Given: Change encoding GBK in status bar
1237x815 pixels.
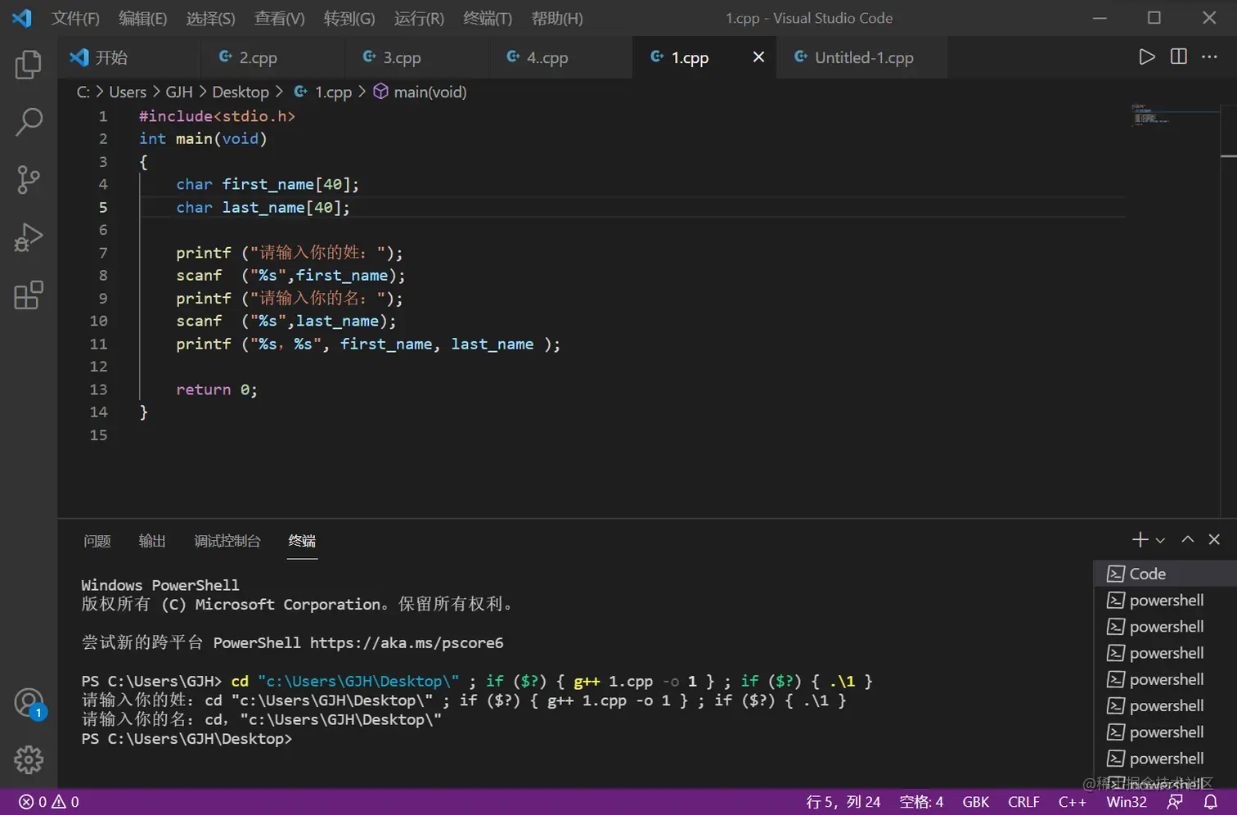Looking at the screenshot, I should pyautogui.click(x=975, y=802).
